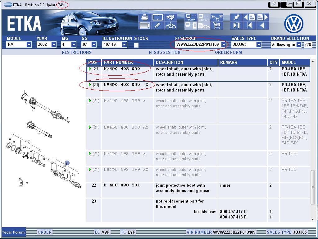Viewport: 318px width, 239px height.
Task: Click the QTY column header
Action: (273, 62)
